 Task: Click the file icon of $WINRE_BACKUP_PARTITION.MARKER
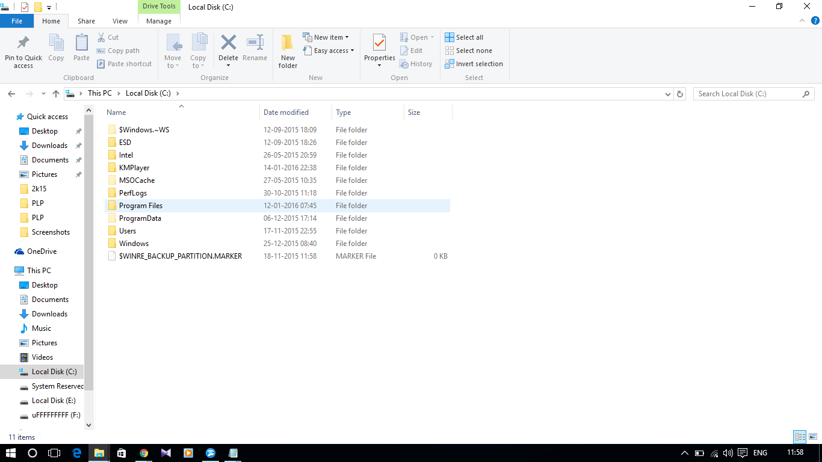coord(112,256)
